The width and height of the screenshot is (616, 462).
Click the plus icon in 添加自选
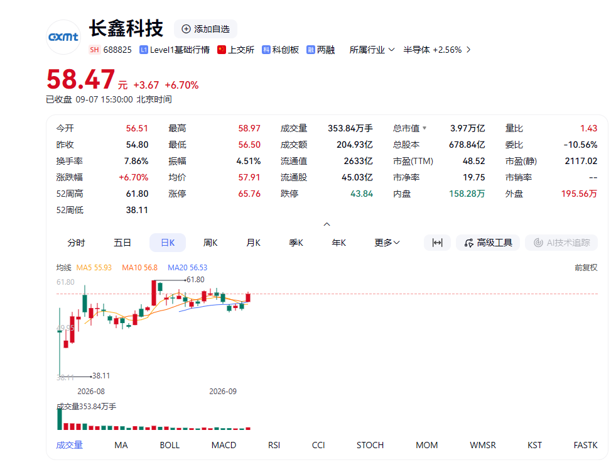[x=186, y=29]
